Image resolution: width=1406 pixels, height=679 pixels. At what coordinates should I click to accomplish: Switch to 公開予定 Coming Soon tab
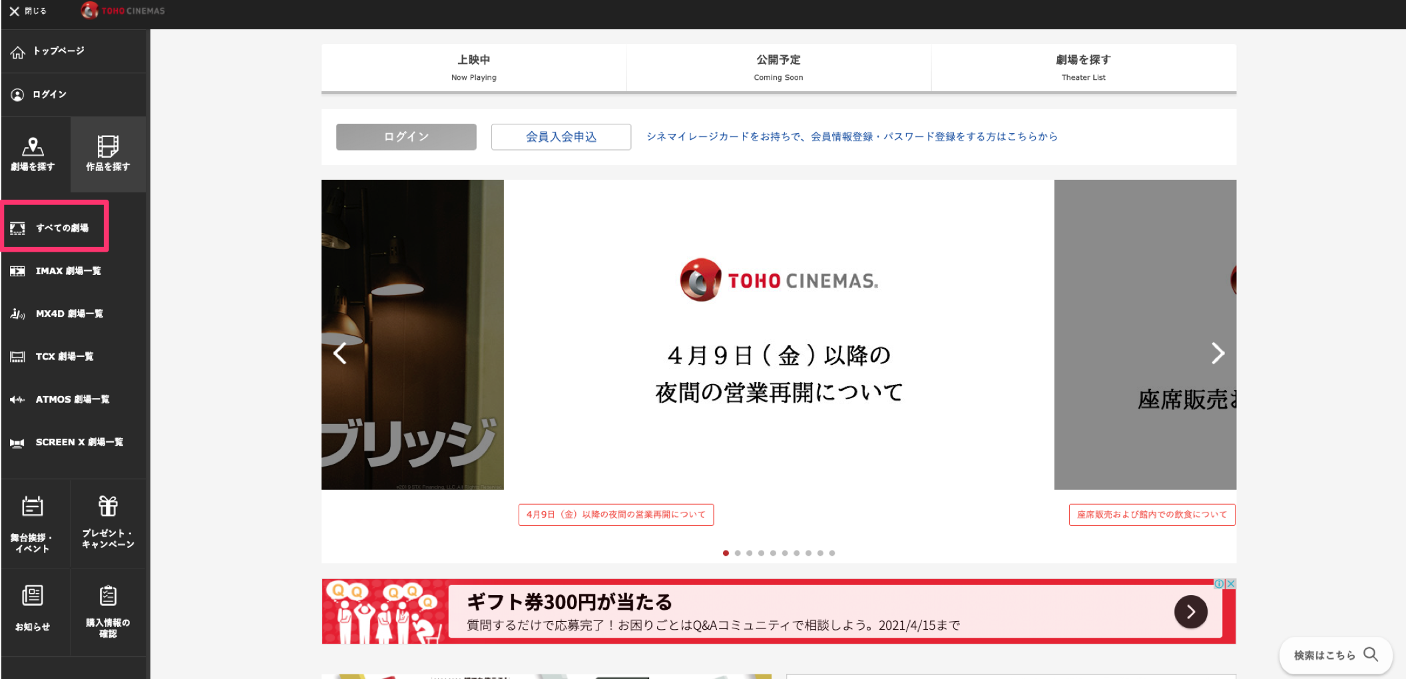click(x=778, y=68)
